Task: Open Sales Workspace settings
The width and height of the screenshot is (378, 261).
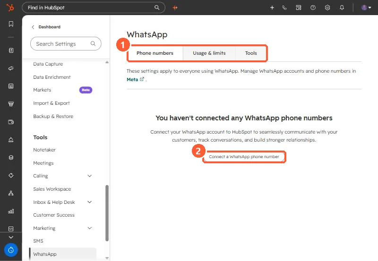Action: coord(52,189)
